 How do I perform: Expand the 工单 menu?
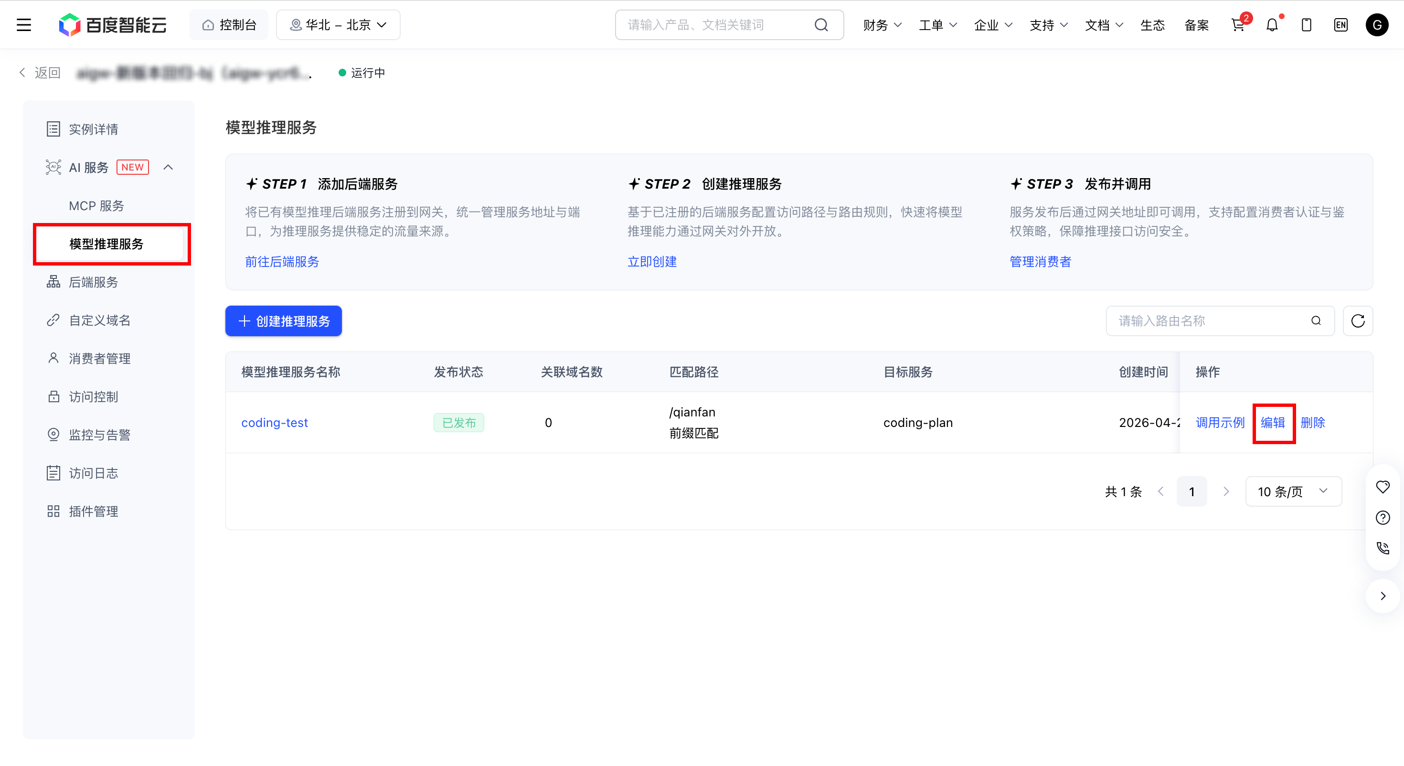coord(938,25)
